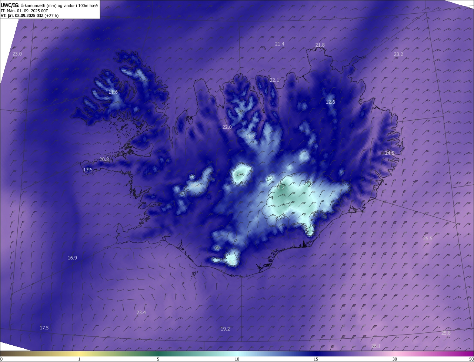This screenshot has height=362, width=474.
Task: Click the 17.5 value on the map
Action: pos(44,328)
